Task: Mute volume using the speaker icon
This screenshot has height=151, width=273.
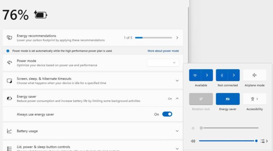Action: pos(193,141)
